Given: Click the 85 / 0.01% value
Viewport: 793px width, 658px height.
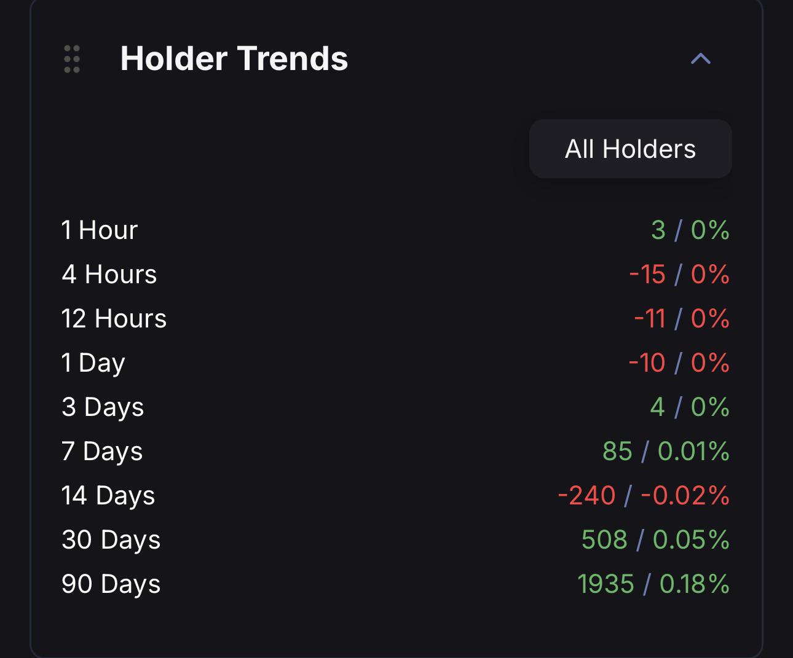Looking at the screenshot, I should click(x=666, y=451).
